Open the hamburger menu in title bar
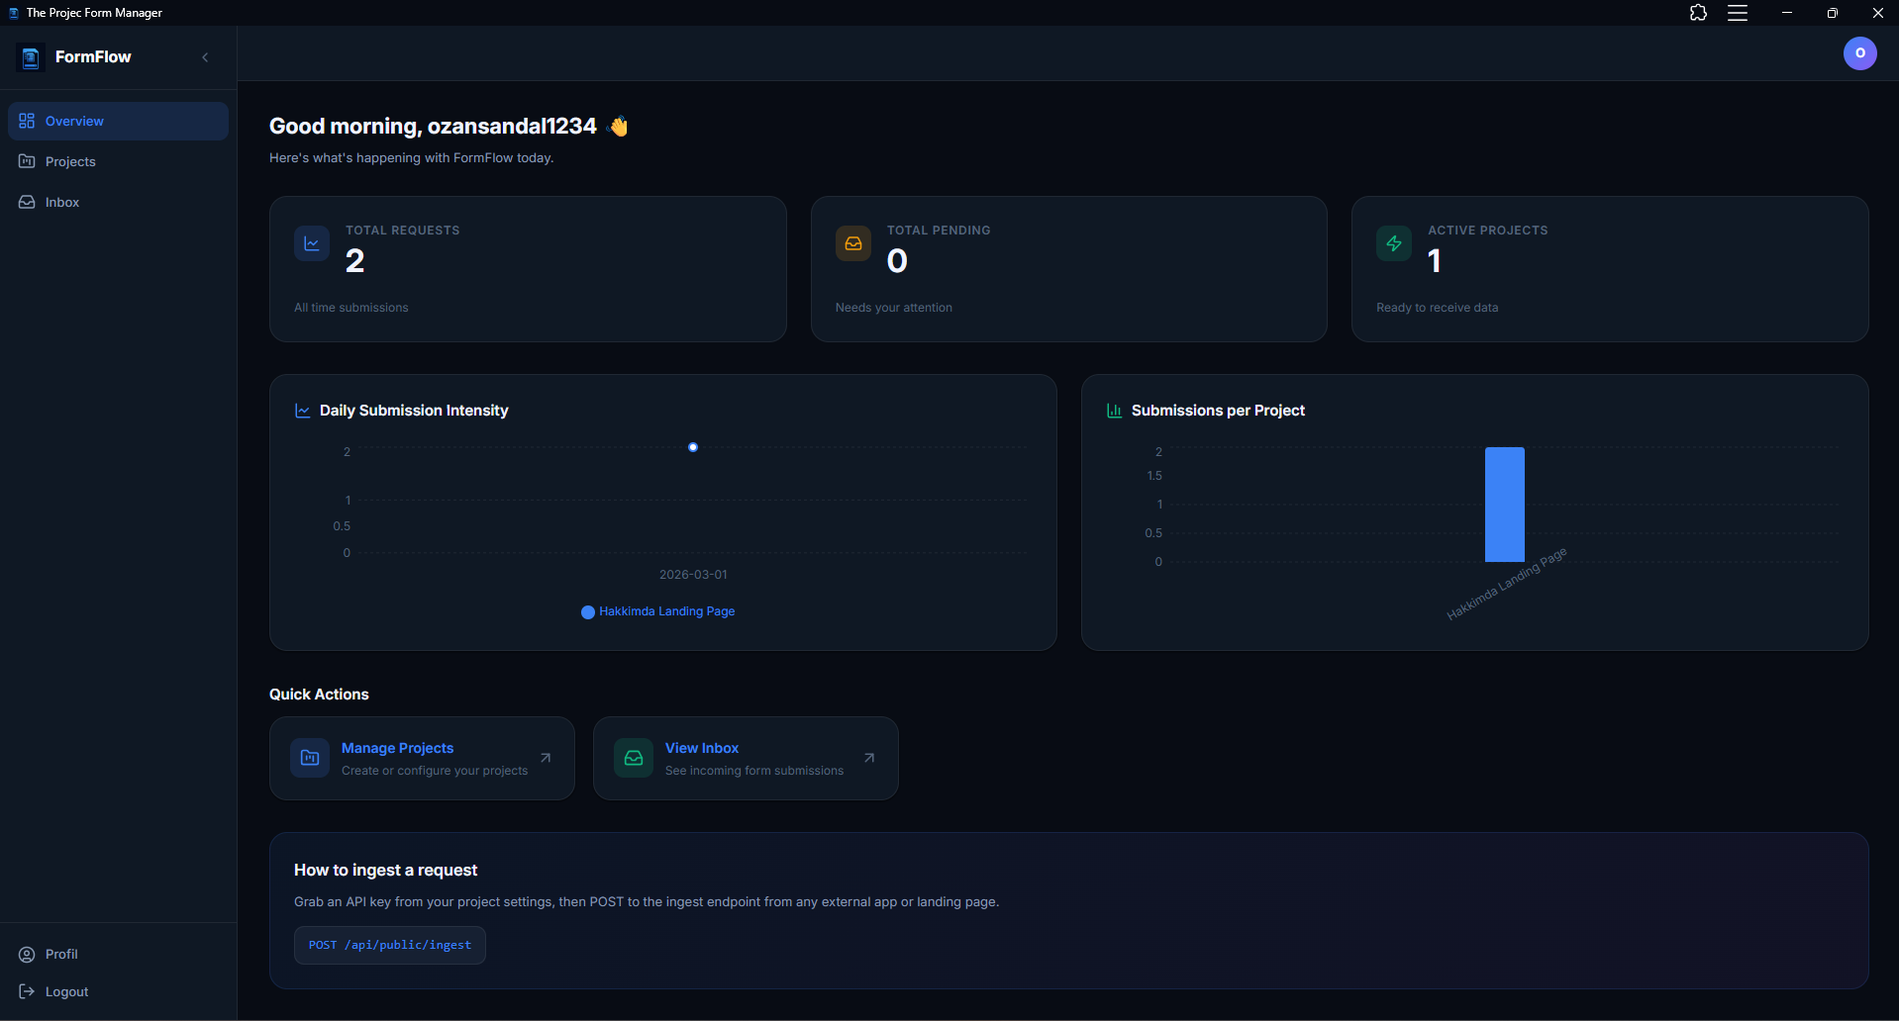 1737,13
